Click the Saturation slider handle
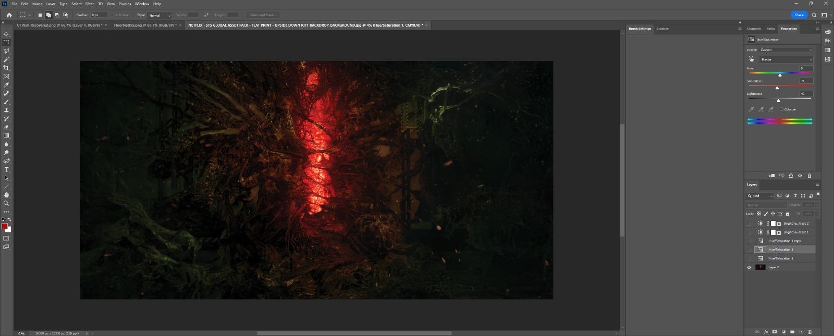 coord(777,88)
